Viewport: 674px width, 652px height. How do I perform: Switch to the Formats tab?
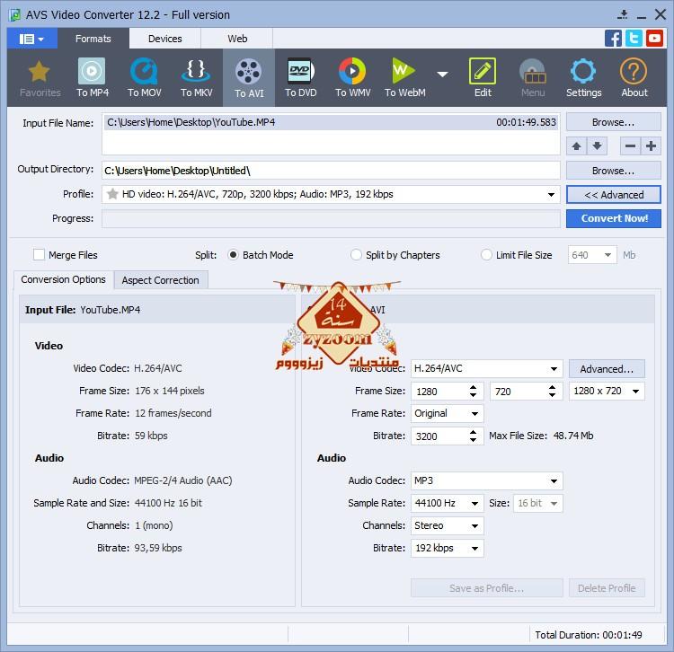click(x=93, y=39)
